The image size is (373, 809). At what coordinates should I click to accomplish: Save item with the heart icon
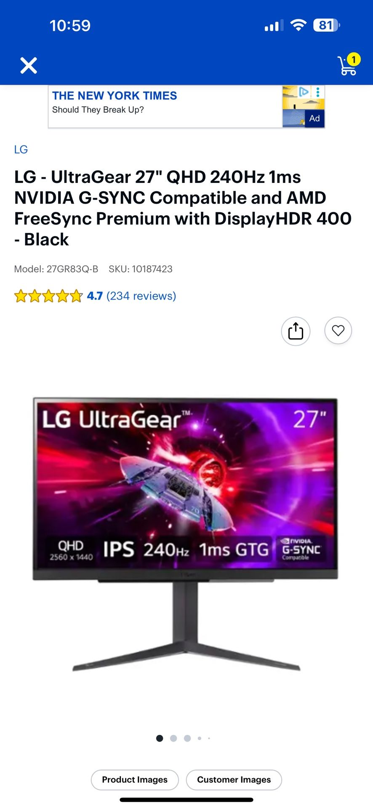tap(338, 331)
